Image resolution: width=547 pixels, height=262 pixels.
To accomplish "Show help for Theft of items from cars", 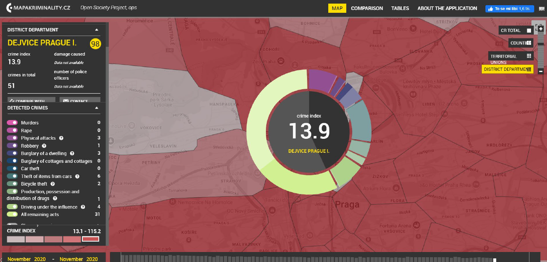I will tap(77, 176).
